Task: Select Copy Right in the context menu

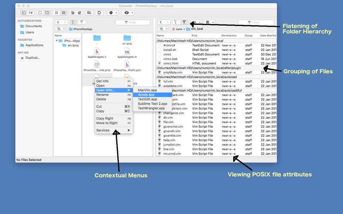Action: coord(105,119)
